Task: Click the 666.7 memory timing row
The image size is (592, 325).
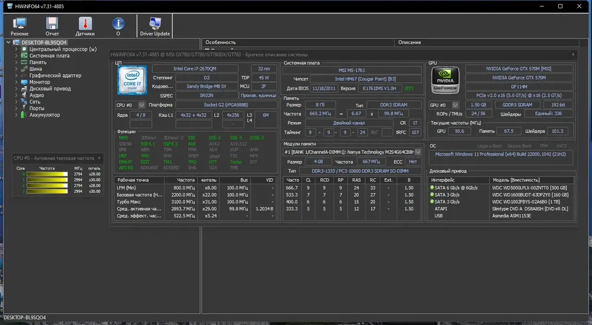Action: pyautogui.click(x=352, y=188)
